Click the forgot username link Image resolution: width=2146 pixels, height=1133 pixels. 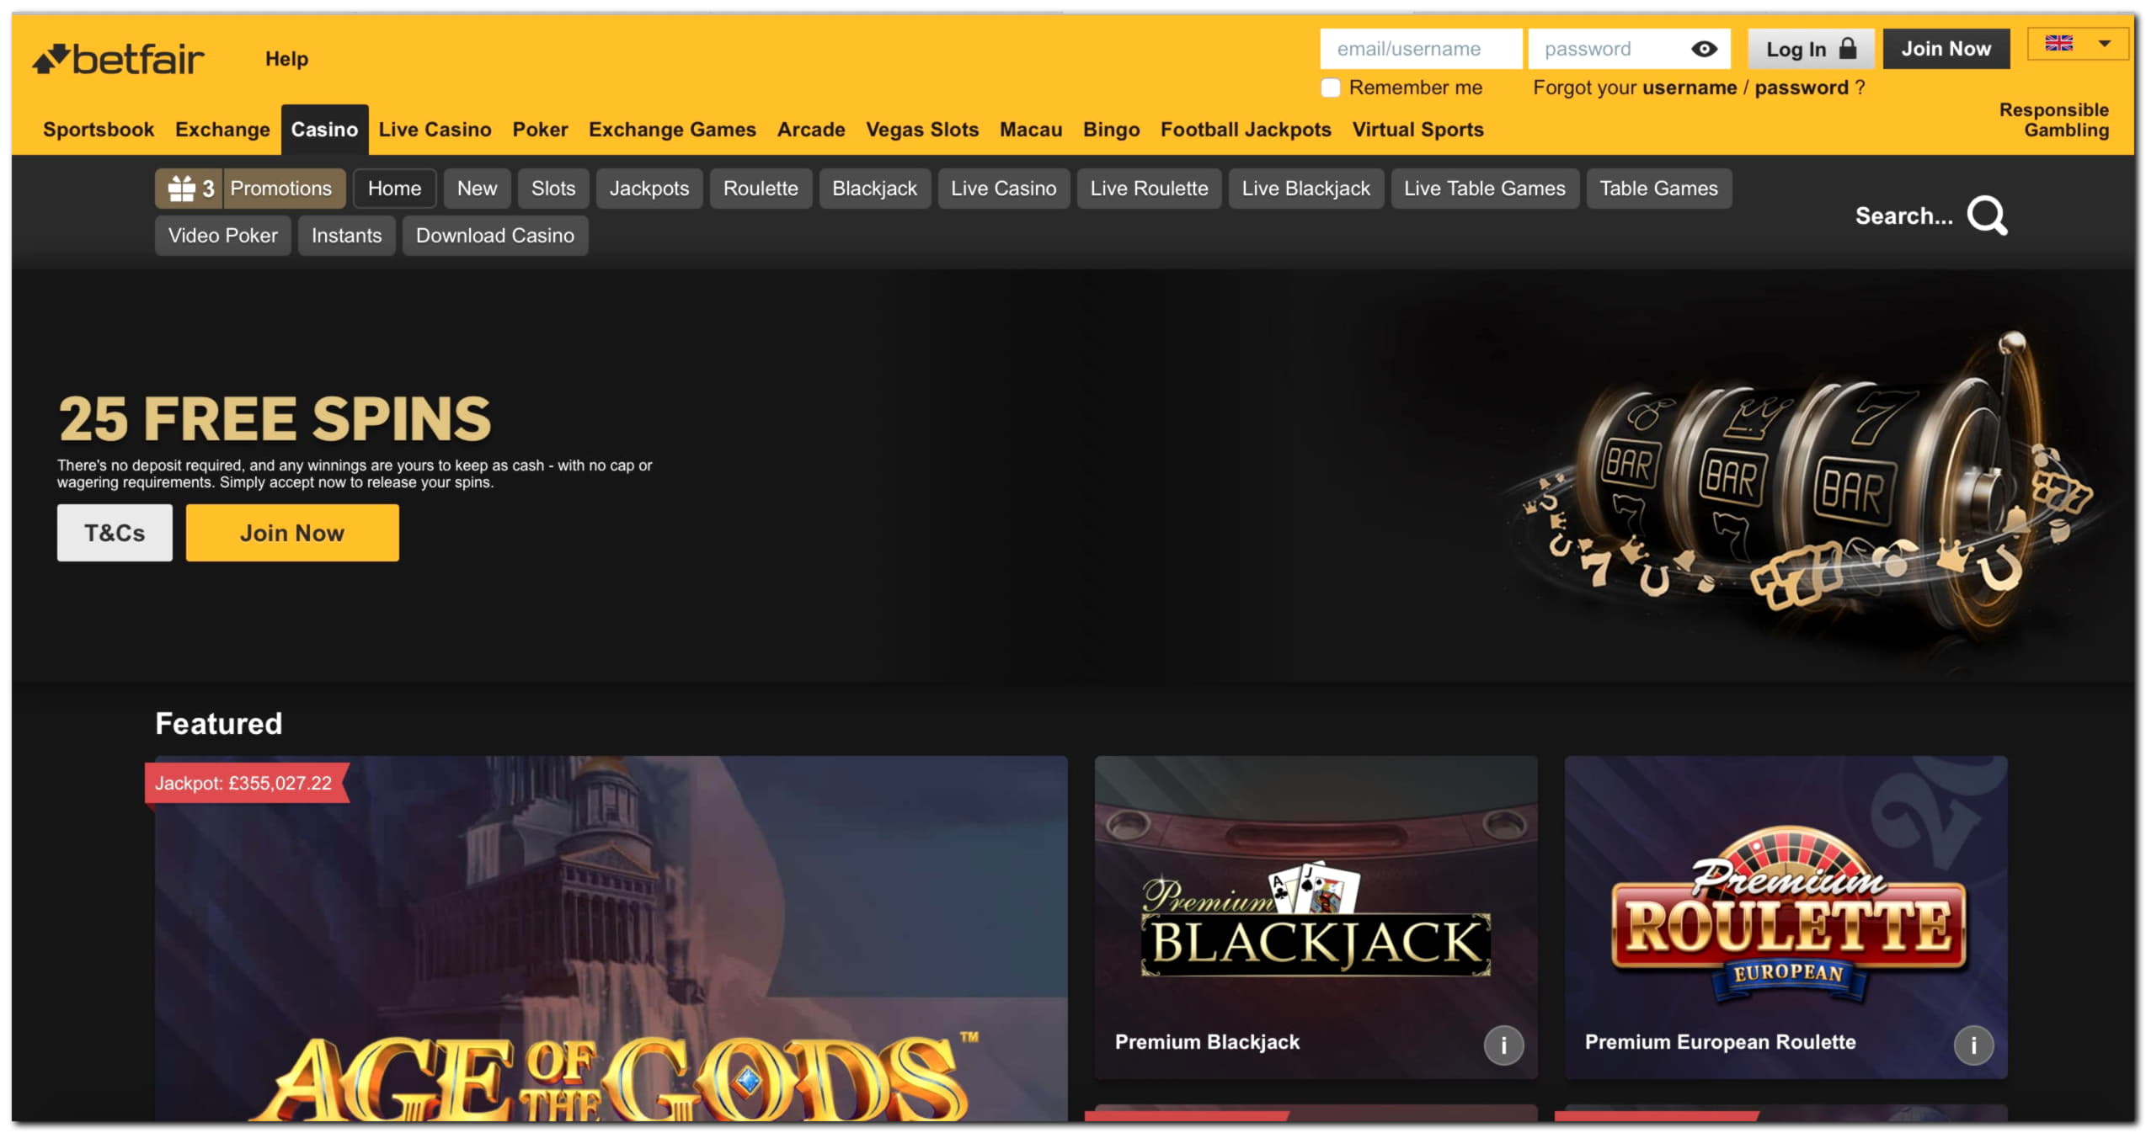click(1689, 88)
